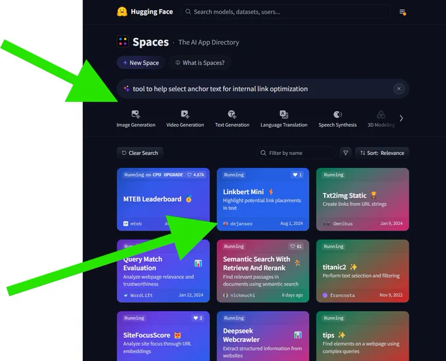
Task: Open dejanseo author link
Action: [x=238, y=223]
